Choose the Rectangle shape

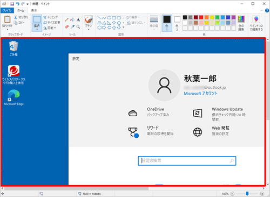point(114,18)
